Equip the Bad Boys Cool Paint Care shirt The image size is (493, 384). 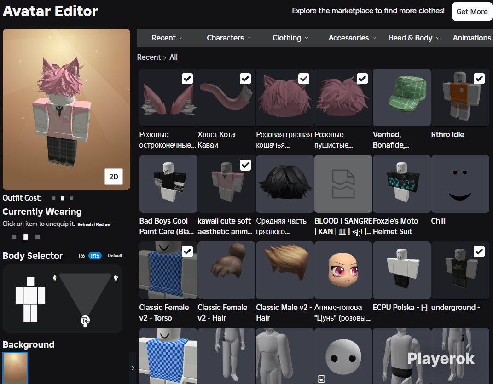pos(168,184)
